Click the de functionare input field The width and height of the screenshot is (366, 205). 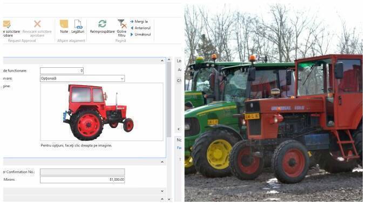[62, 70]
